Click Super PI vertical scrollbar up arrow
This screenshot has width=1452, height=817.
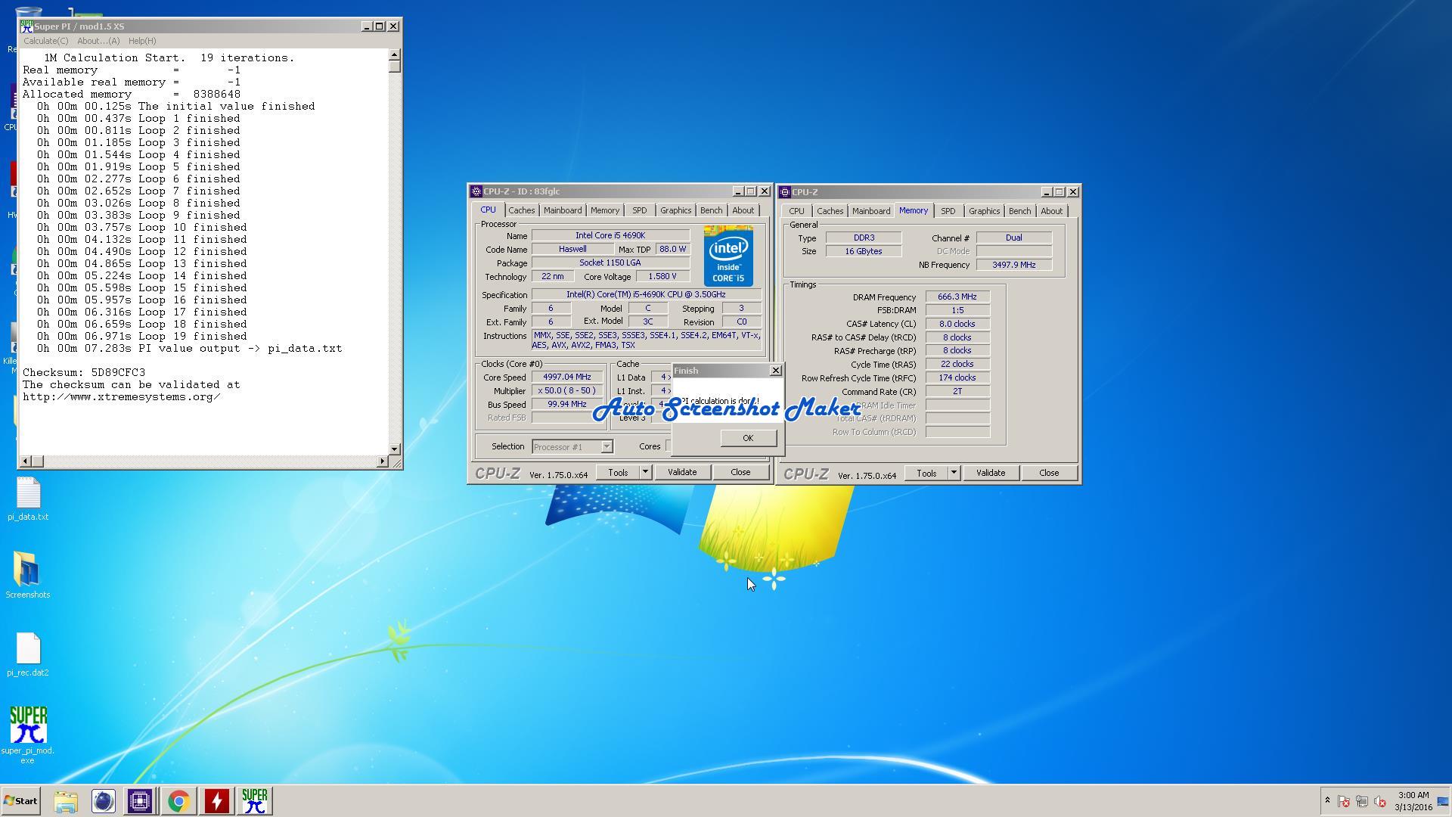[x=394, y=55]
